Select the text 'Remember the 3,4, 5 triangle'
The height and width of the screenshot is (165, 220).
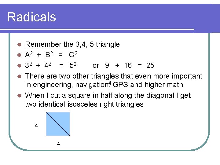click(x=72, y=45)
